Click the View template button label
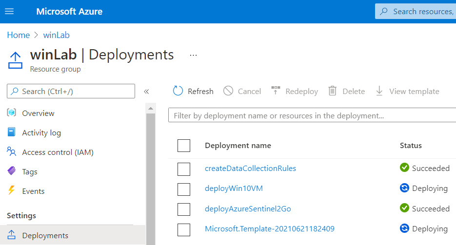 pyautogui.click(x=414, y=92)
